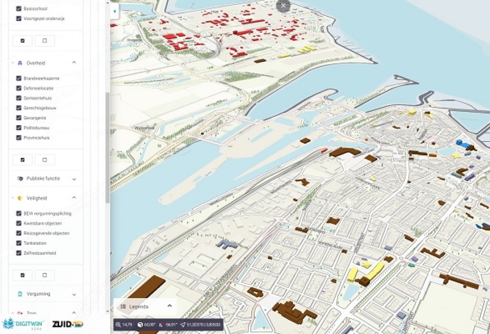Click the Legenda list icon

click(123, 306)
